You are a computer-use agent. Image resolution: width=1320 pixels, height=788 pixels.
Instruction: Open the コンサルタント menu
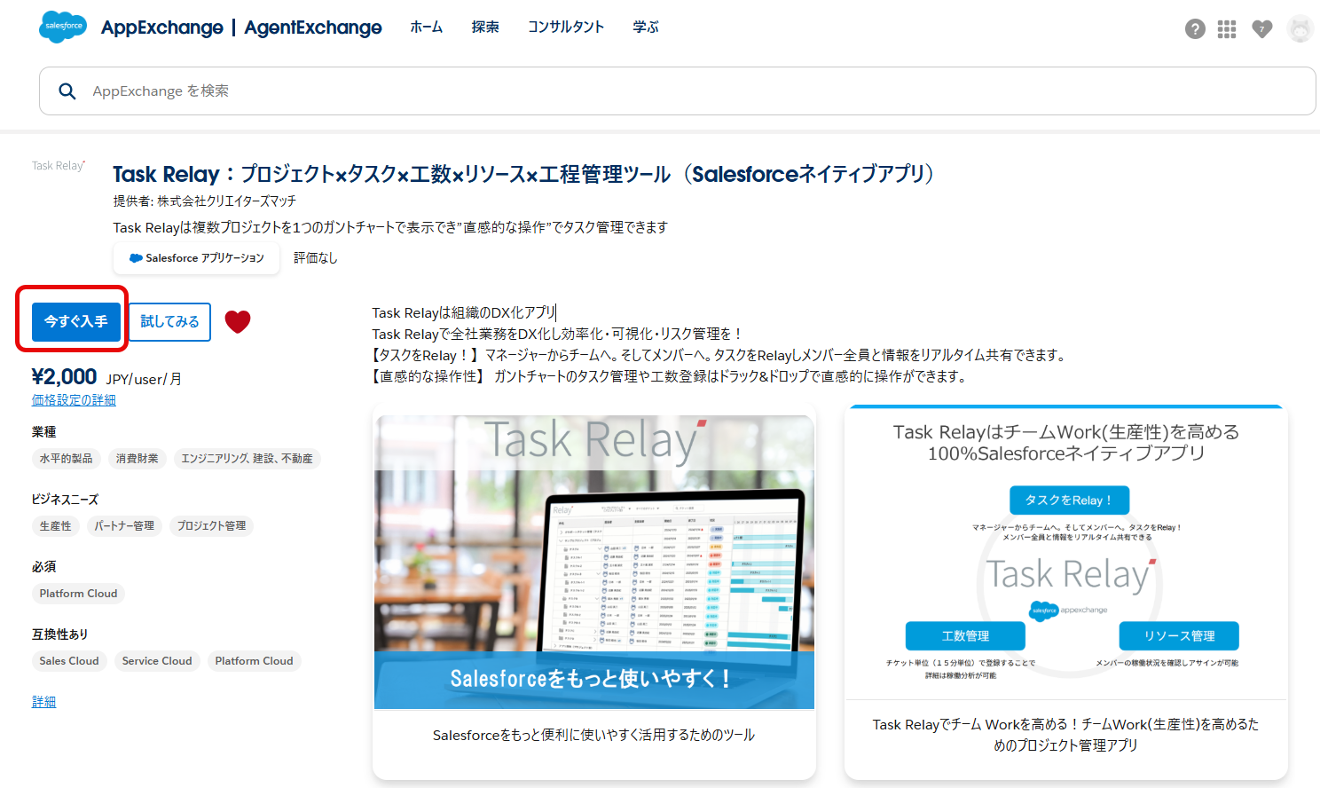coord(566,28)
